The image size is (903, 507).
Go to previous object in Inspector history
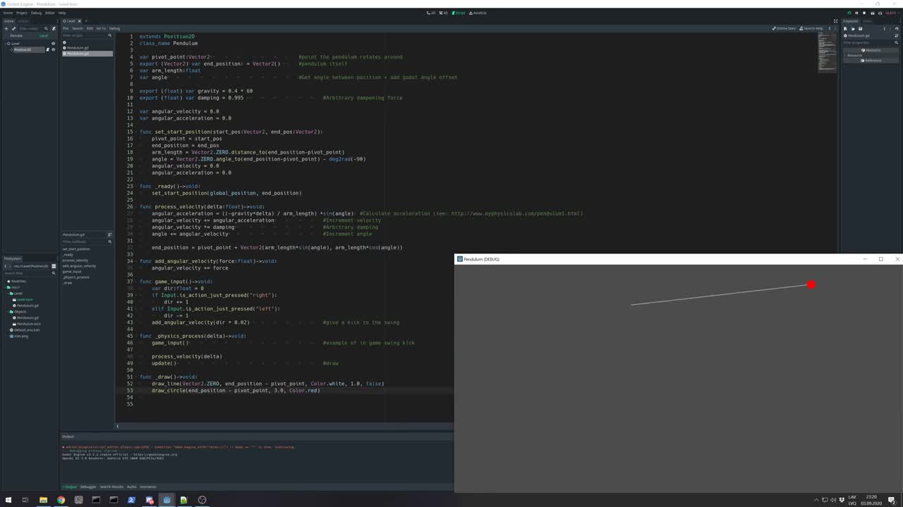point(884,28)
